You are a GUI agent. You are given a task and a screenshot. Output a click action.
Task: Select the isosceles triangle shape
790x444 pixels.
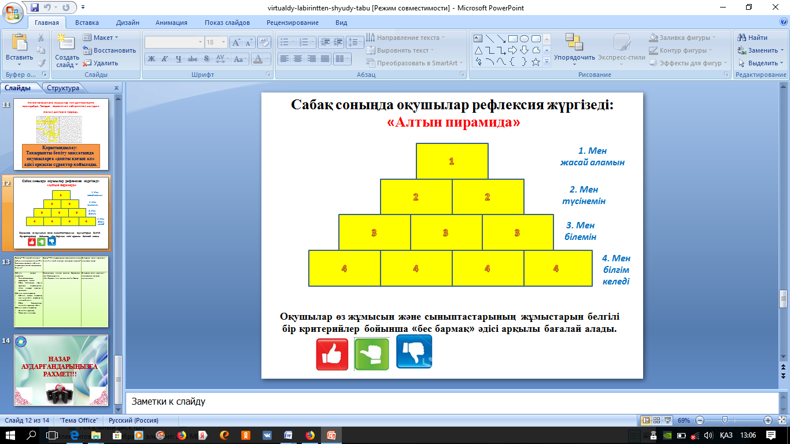pos(478,50)
